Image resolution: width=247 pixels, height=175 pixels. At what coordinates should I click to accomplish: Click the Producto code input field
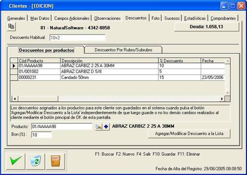(x=62, y=126)
